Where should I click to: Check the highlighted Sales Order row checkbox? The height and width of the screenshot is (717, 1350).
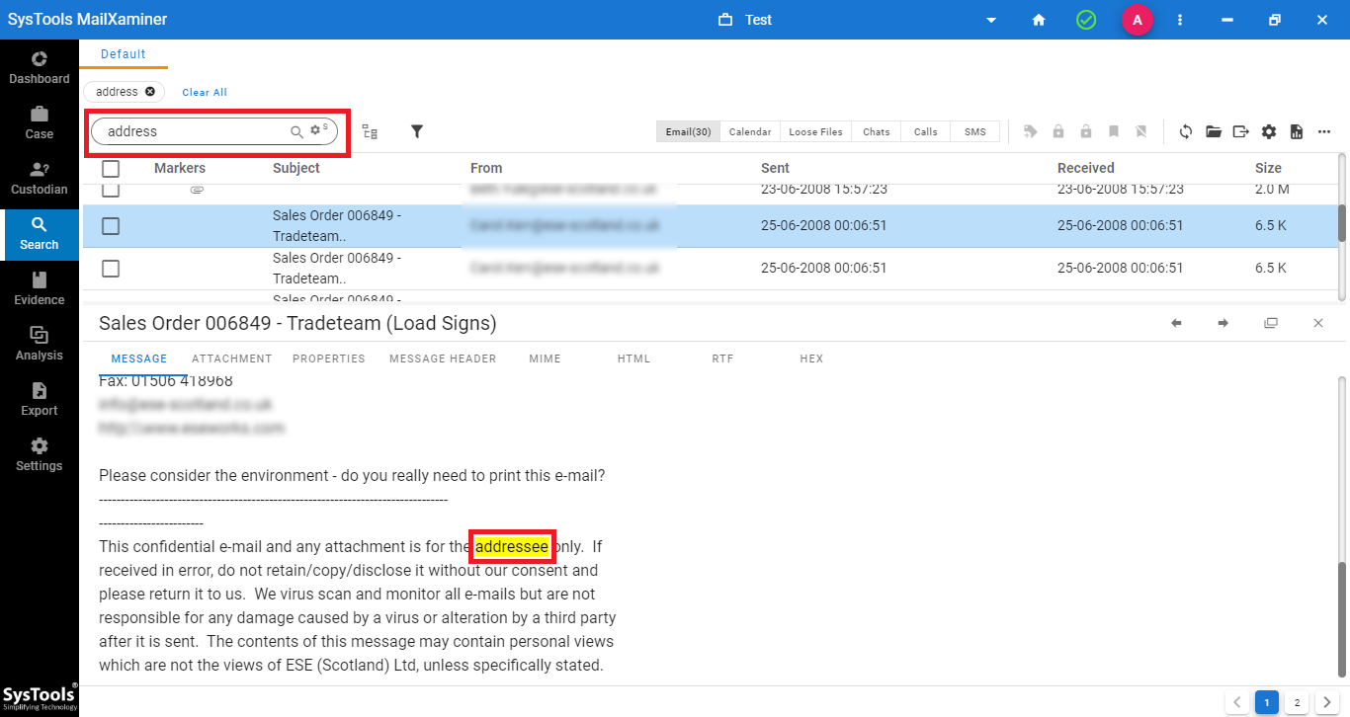point(111,226)
